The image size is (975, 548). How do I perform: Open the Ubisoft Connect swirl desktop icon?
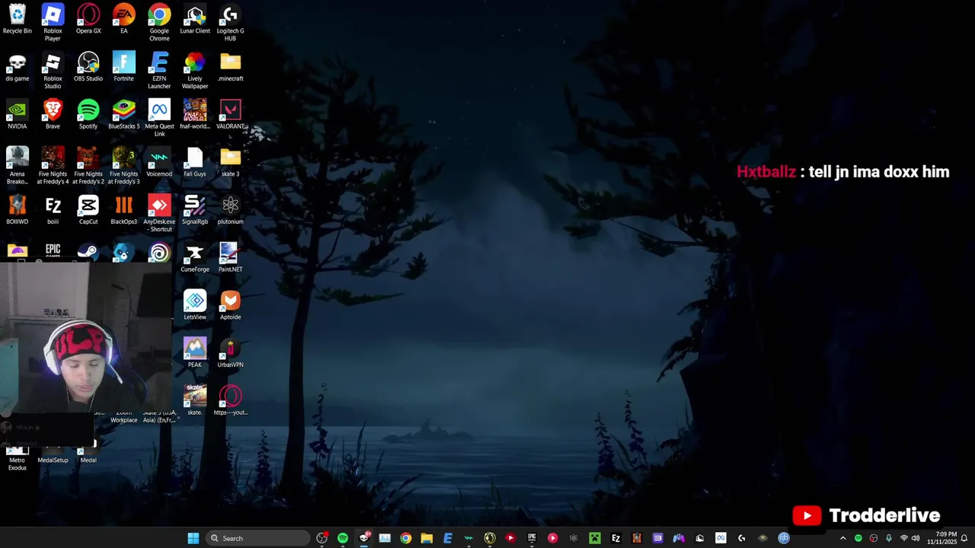(x=159, y=252)
